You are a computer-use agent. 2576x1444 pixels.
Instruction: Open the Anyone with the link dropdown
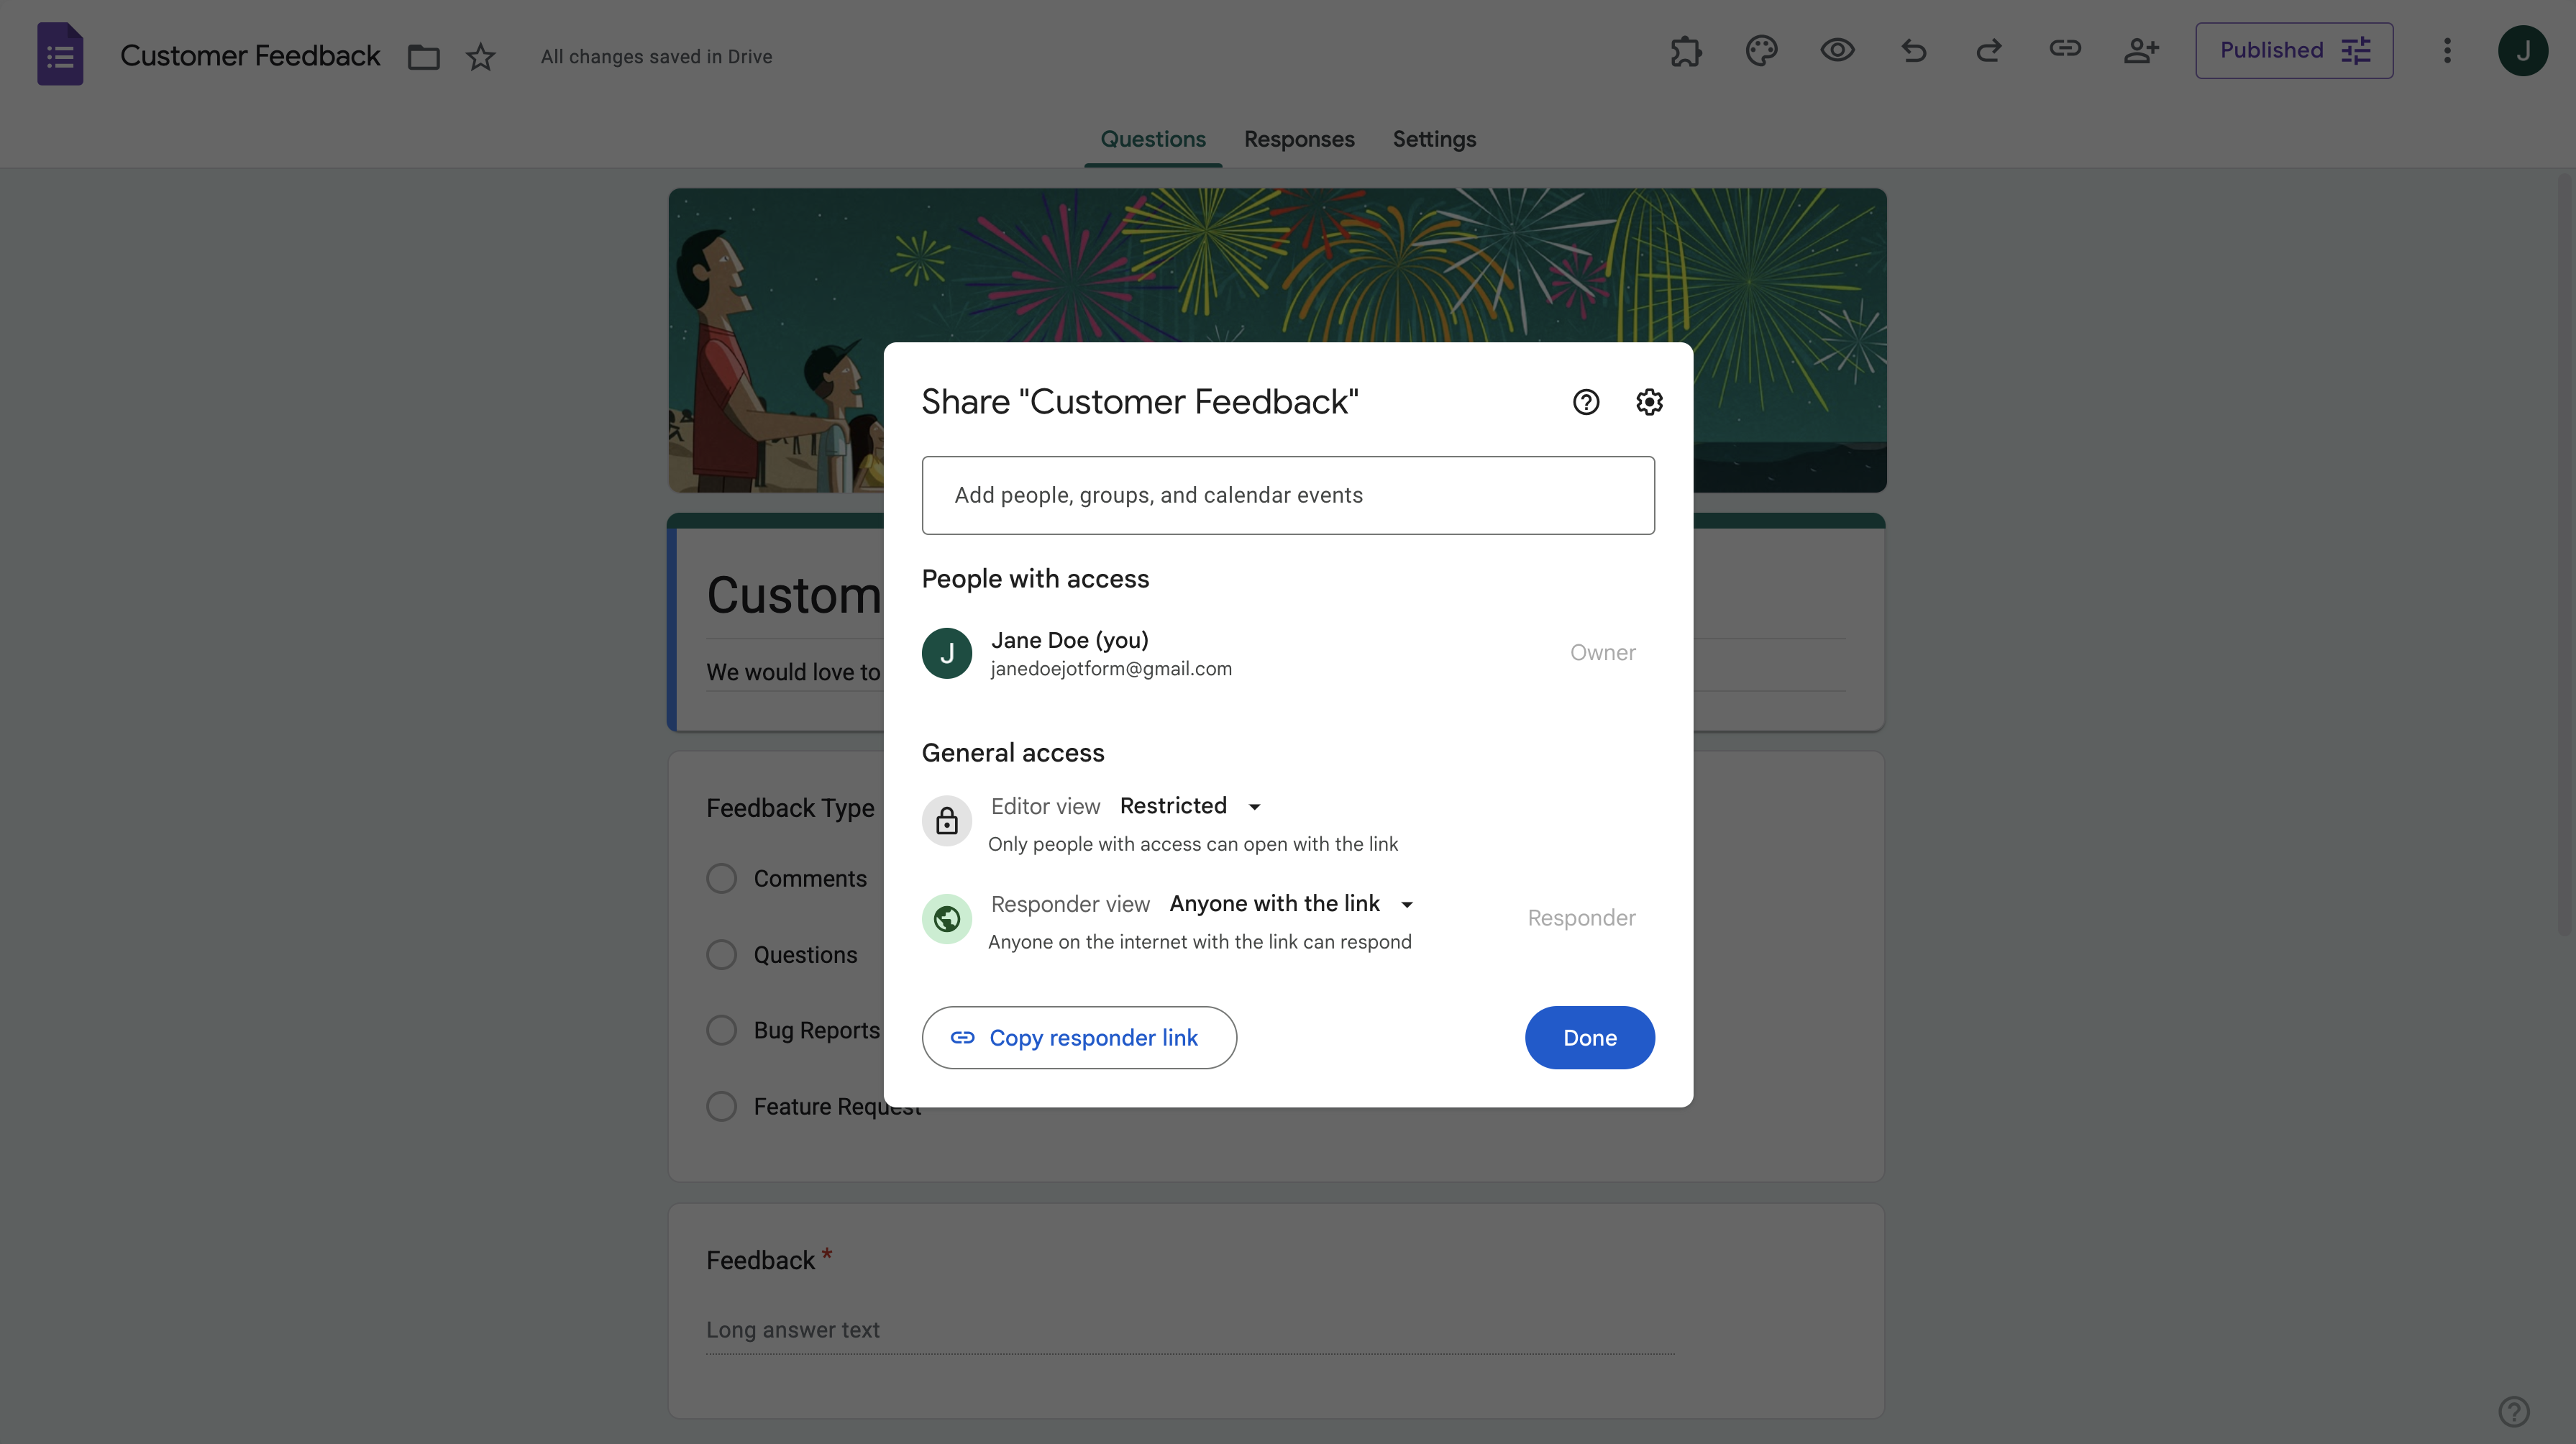[x=1291, y=904]
